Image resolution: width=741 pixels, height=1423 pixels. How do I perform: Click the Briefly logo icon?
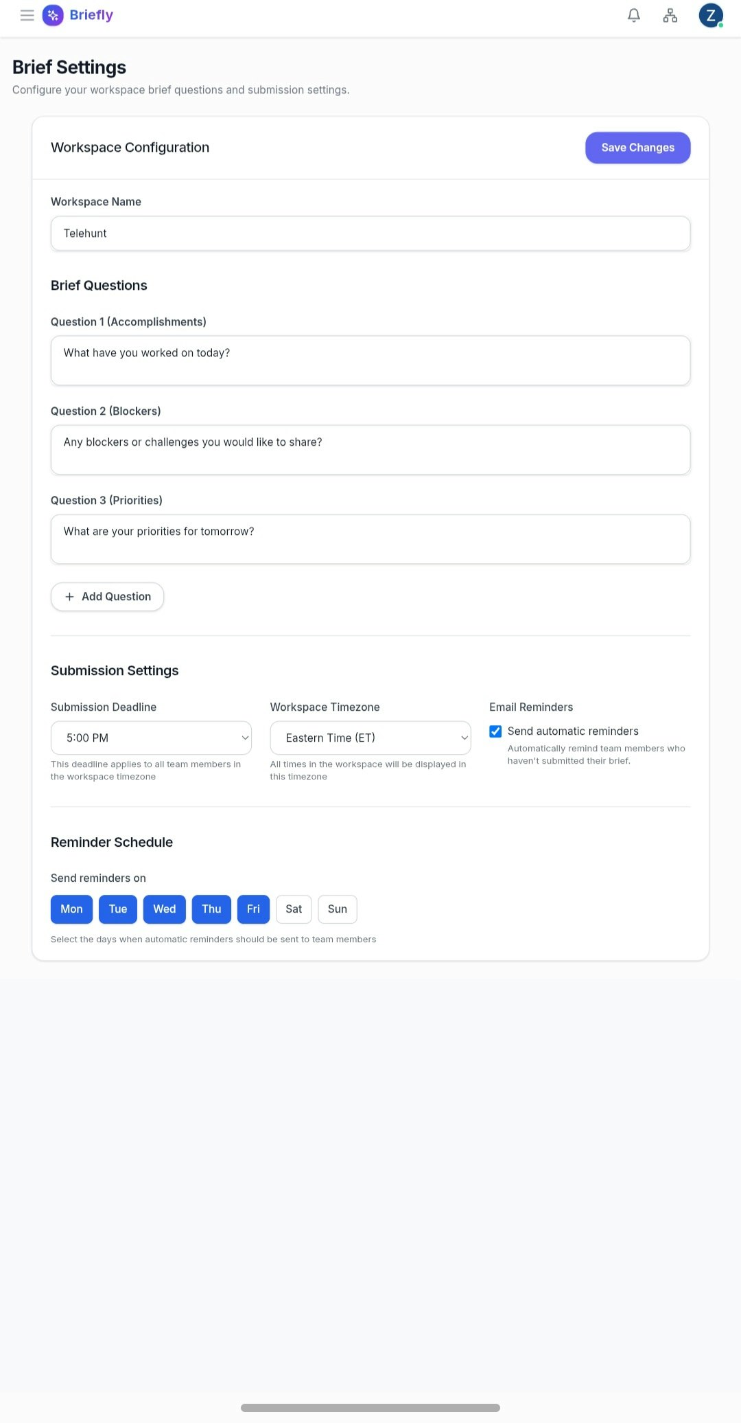coord(53,15)
